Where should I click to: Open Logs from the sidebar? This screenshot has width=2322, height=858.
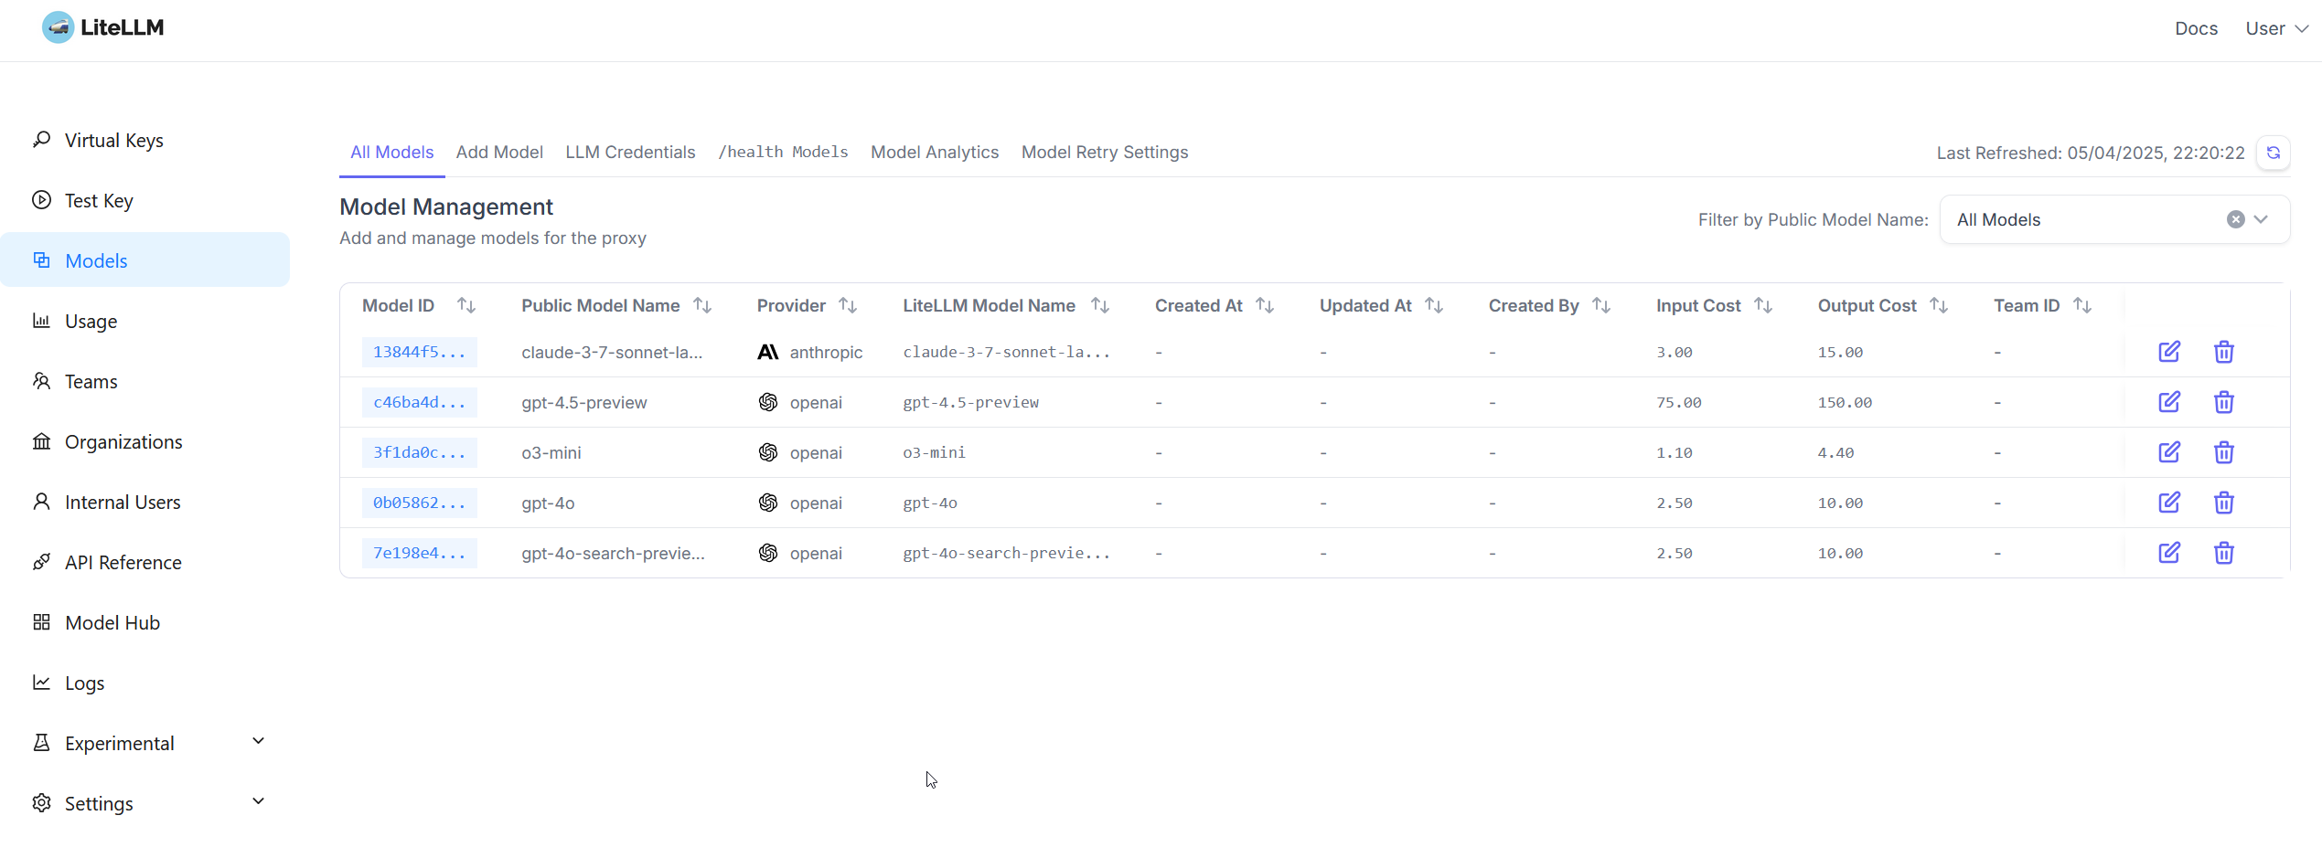(84, 683)
